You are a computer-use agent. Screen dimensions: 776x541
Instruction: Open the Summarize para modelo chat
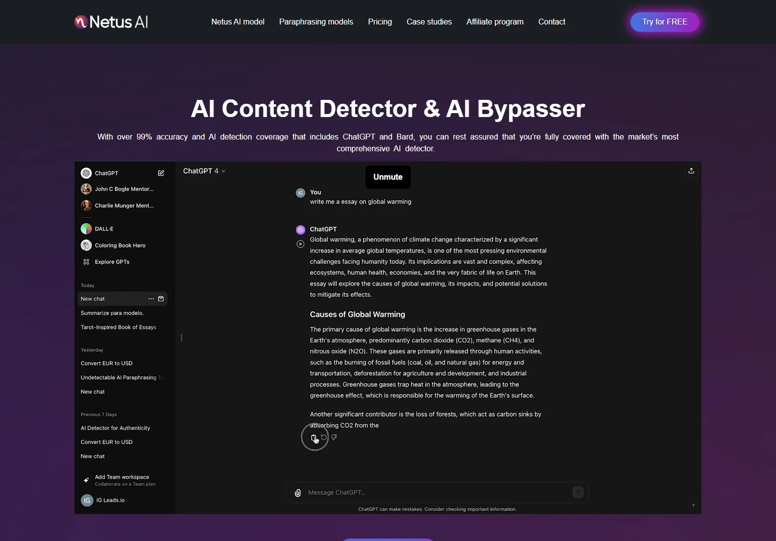point(112,313)
